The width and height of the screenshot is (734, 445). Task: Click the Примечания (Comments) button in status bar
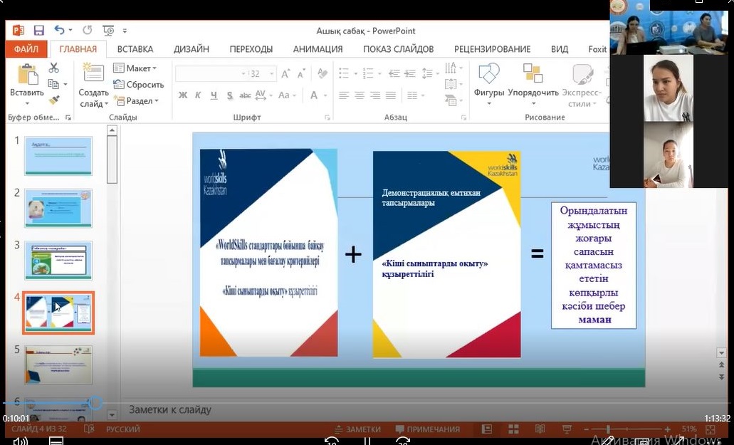[428, 429]
